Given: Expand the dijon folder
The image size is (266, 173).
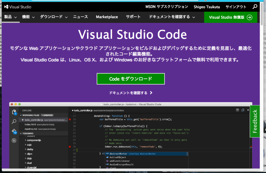Looking at the screenshot, I should click(26, 154).
